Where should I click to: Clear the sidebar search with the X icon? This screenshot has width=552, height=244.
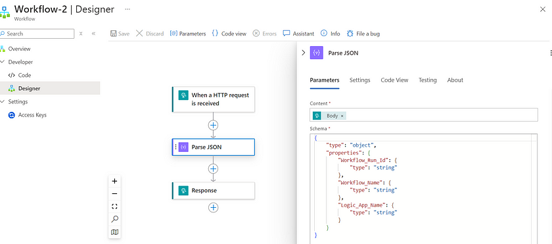[81, 34]
